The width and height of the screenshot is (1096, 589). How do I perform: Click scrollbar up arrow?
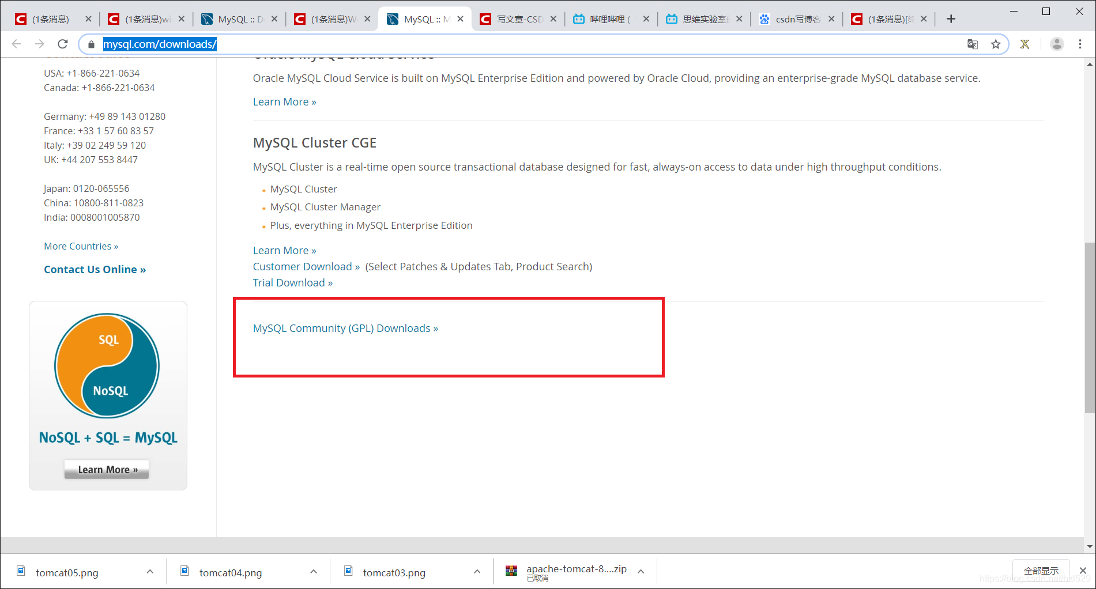tap(1089, 65)
